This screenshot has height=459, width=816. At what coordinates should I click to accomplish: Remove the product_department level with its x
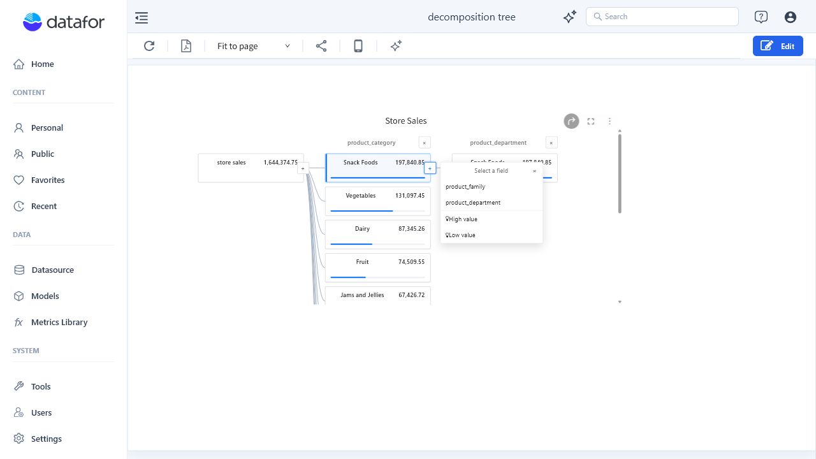click(551, 143)
